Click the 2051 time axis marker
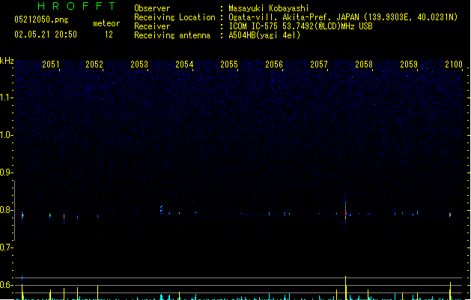The height and width of the screenshot is (300, 471). [51, 64]
